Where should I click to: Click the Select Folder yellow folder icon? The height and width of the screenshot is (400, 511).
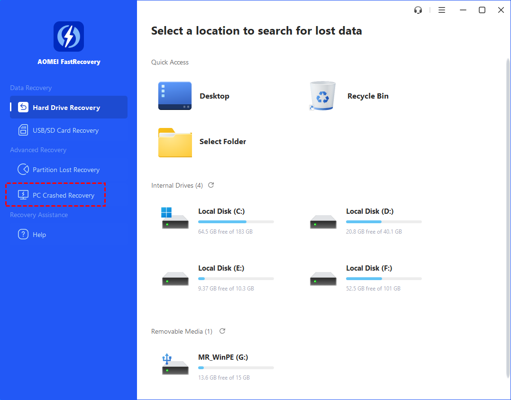(175, 142)
